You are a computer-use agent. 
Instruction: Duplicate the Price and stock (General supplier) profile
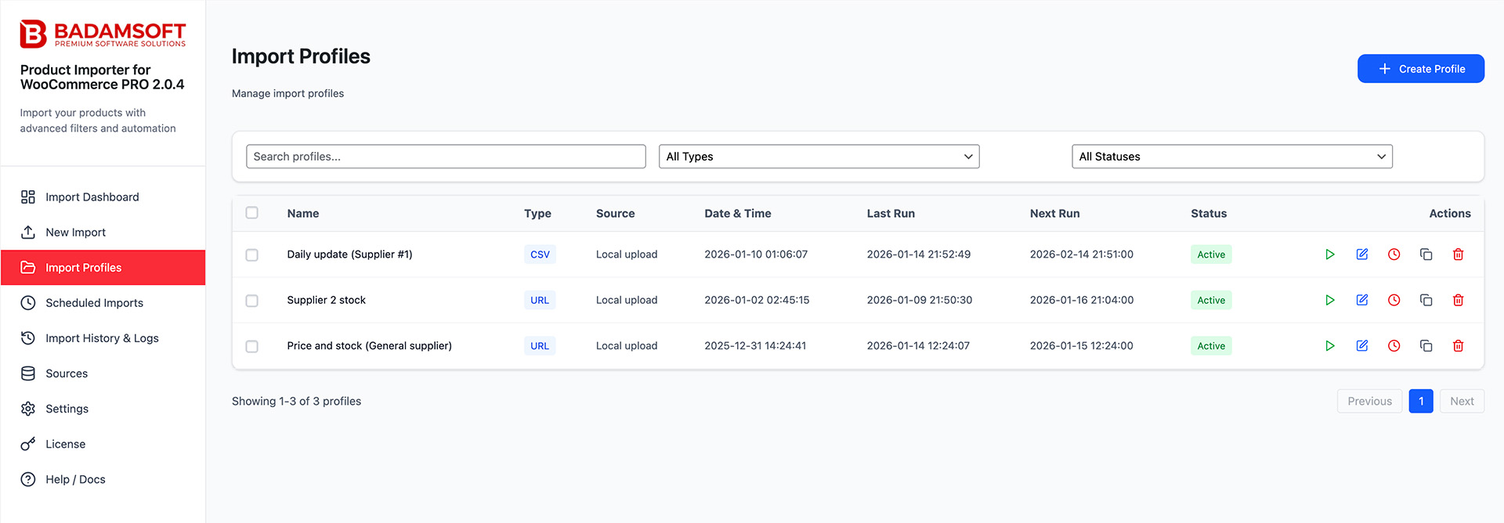pyautogui.click(x=1426, y=345)
